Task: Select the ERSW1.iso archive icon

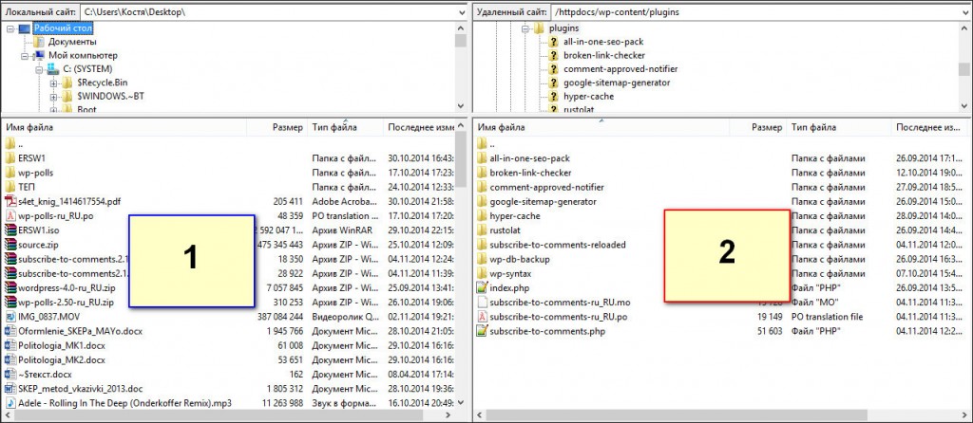Action: point(10,230)
